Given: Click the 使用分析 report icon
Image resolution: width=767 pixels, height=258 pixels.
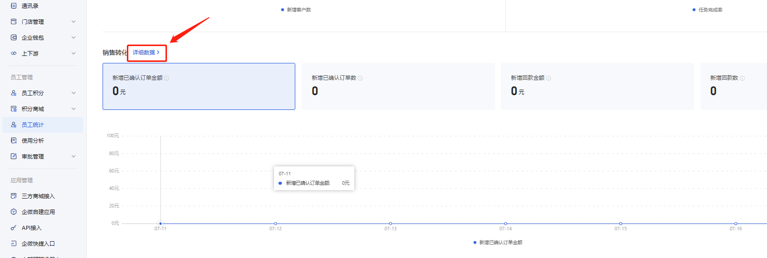Looking at the screenshot, I should pos(14,141).
